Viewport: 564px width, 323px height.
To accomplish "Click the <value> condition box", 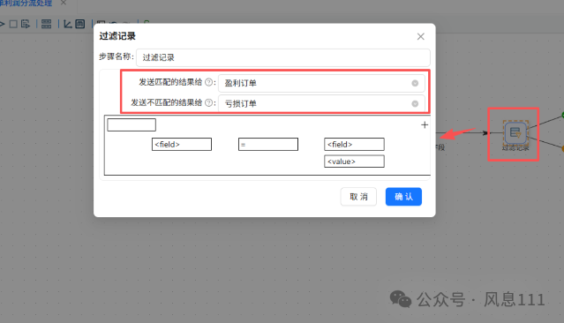I will click(x=354, y=161).
